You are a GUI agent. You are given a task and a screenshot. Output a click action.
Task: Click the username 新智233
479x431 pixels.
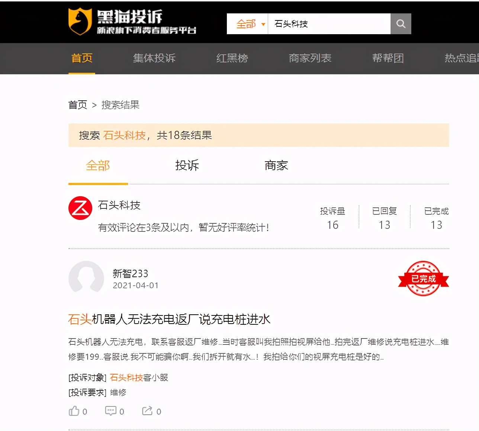[x=130, y=274]
